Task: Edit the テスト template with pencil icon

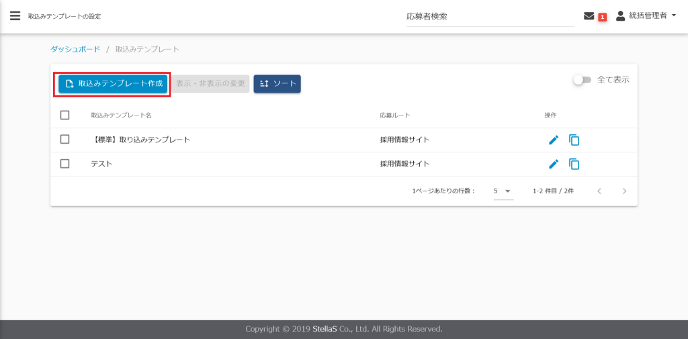Action: pyautogui.click(x=554, y=164)
